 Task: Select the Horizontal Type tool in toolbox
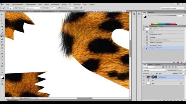coord(2,60)
